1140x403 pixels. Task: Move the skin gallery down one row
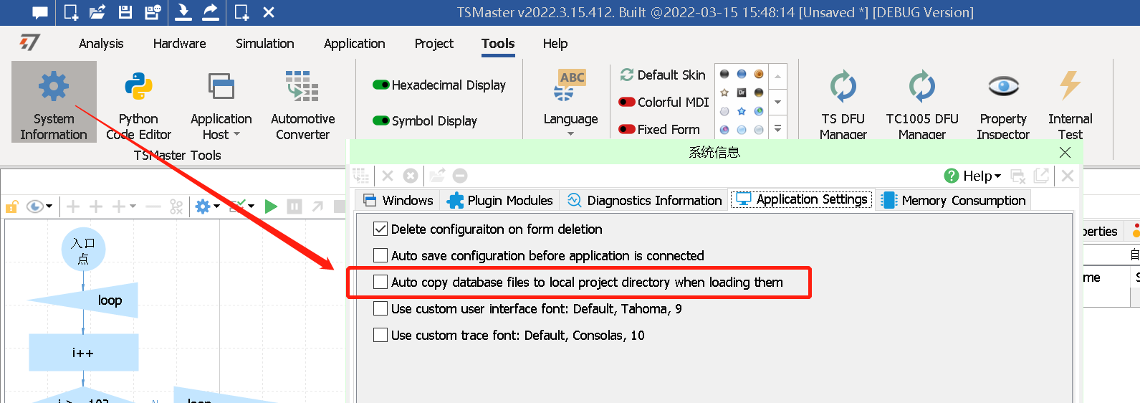pyautogui.click(x=777, y=102)
